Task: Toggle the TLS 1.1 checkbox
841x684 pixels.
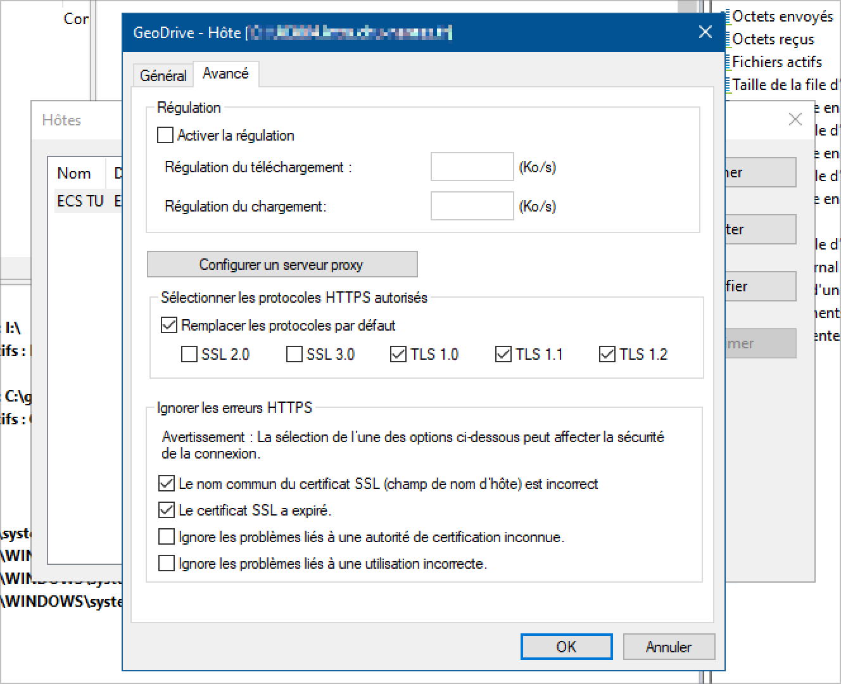Action: click(x=503, y=354)
